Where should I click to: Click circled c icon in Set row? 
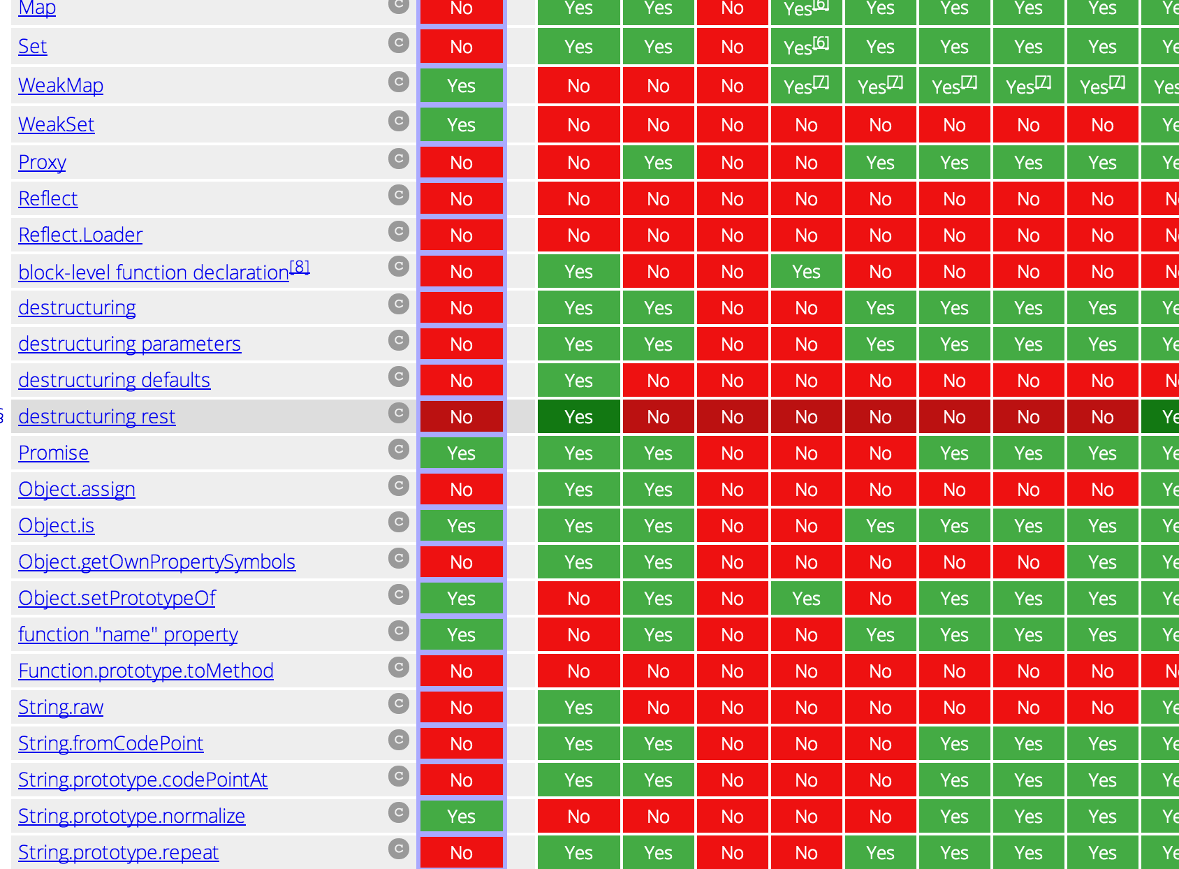(x=398, y=43)
